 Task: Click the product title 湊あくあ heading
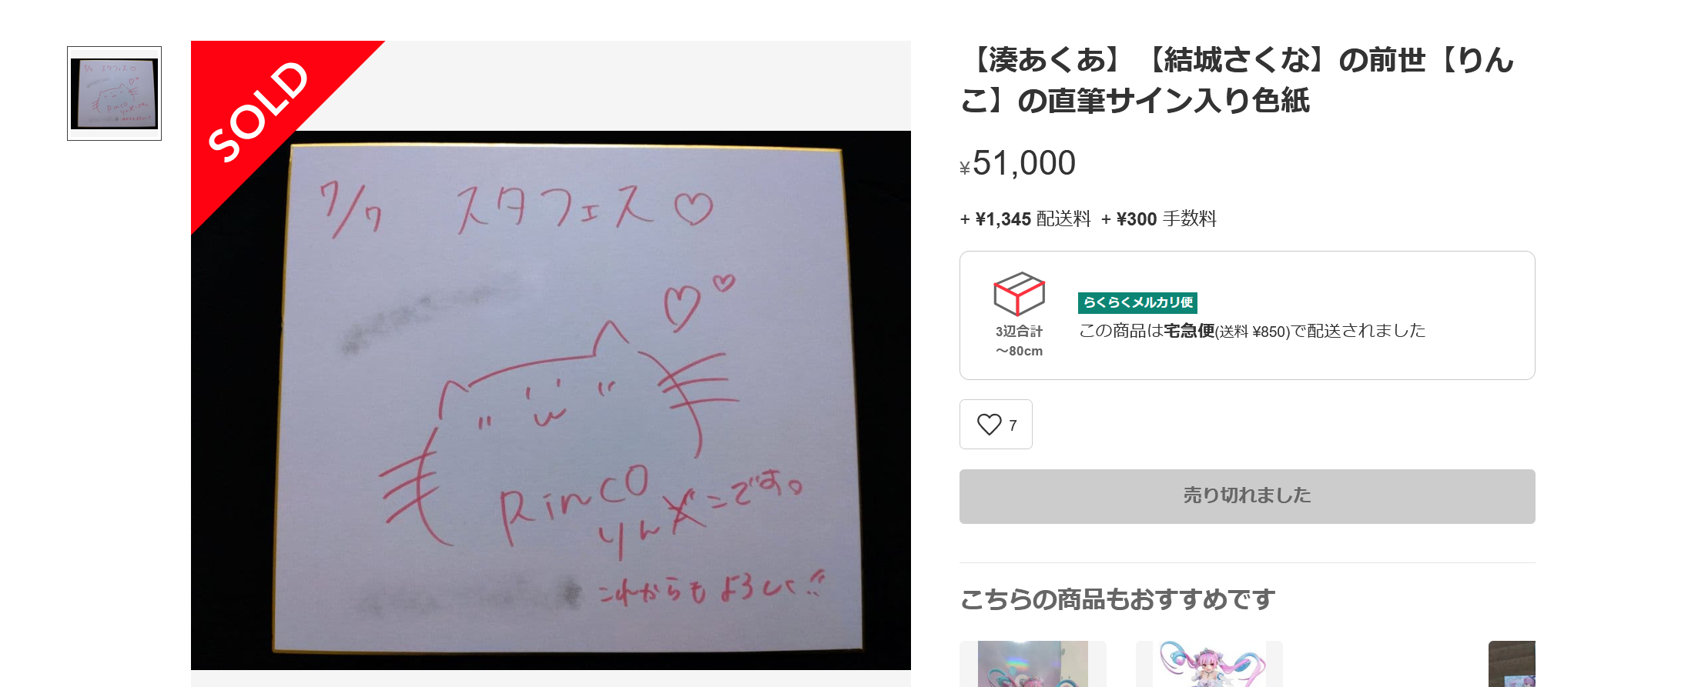[x=1238, y=80]
